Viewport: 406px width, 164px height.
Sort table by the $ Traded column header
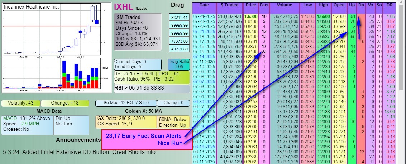tap(229, 5)
